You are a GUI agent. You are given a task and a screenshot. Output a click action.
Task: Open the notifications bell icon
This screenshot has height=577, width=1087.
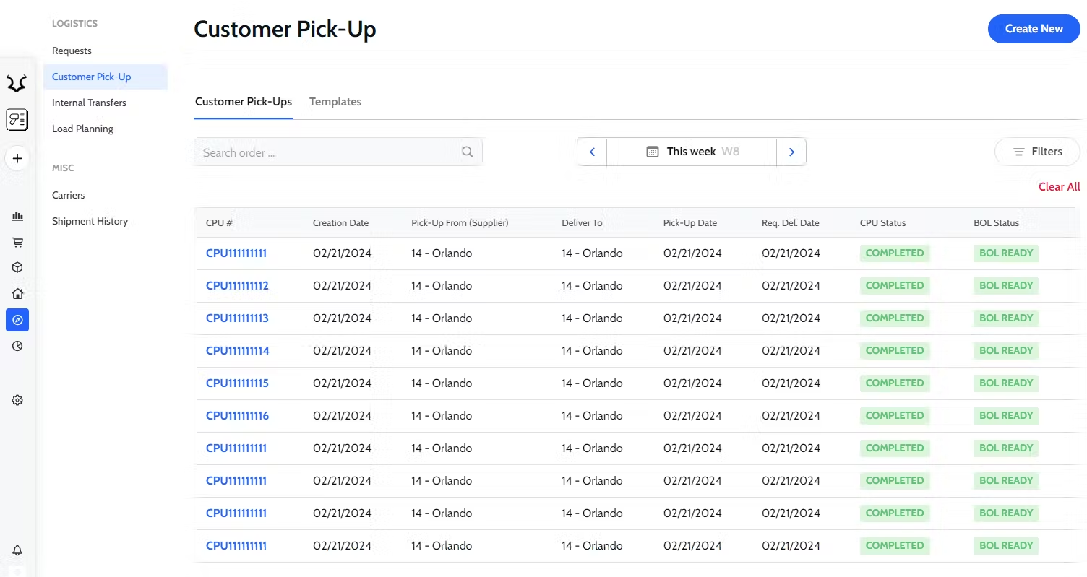17,550
